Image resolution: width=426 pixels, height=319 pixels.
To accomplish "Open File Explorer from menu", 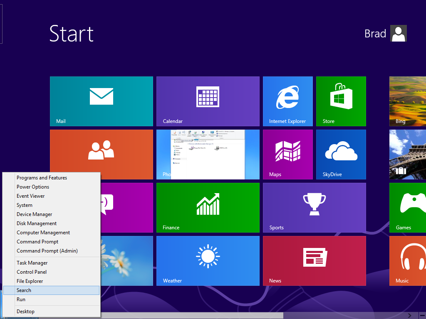I will (x=51, y=281).
